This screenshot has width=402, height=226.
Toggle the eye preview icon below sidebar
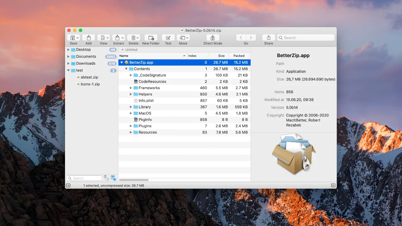113,178
